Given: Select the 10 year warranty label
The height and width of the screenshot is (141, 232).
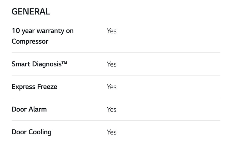Looking at the screenshot, I should pyautogui.click(x=42, y=36).
